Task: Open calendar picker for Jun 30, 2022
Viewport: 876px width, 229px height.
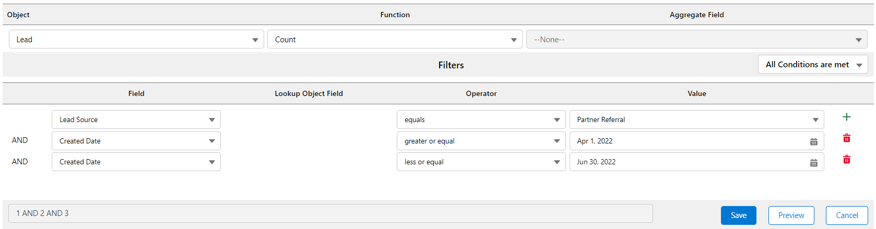Action: (813, 163)
